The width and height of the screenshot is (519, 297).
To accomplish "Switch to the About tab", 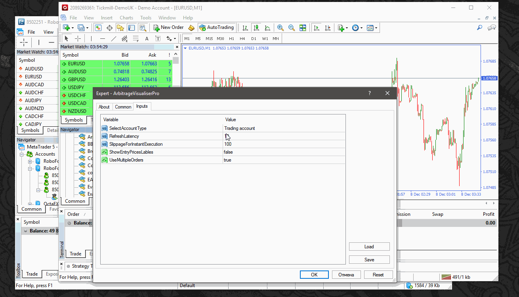I will (104, 107).
